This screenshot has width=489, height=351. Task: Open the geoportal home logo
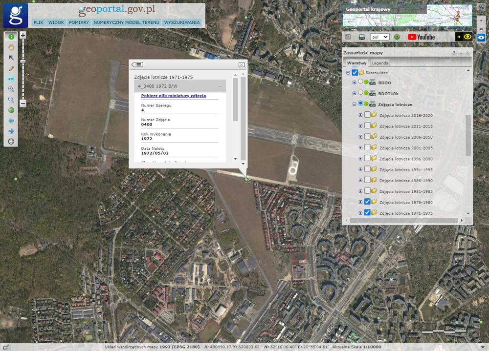[16, 15]
